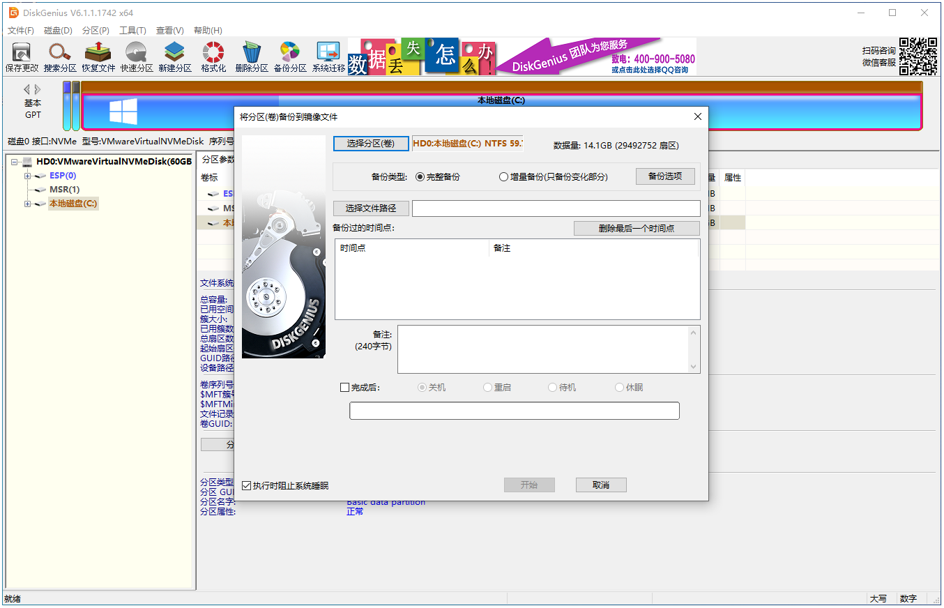Enable the 完成后 (after completion) checkbox
The height and width of the screenshot is (608, 944).
tap(345, 387)
